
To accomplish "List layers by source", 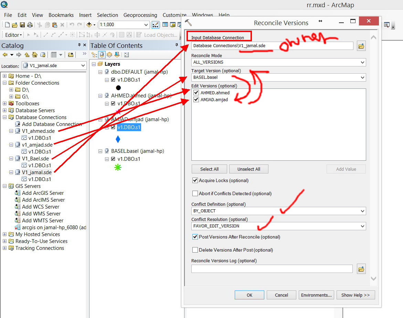I will pos(102,55).
